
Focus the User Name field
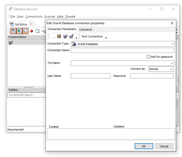click(90, 76)
